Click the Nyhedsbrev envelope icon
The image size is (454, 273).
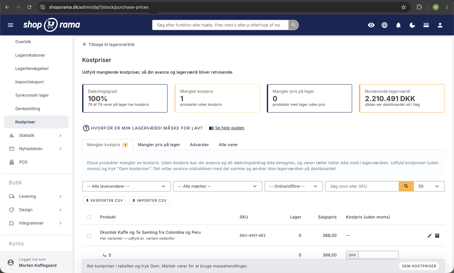[12, 149]
